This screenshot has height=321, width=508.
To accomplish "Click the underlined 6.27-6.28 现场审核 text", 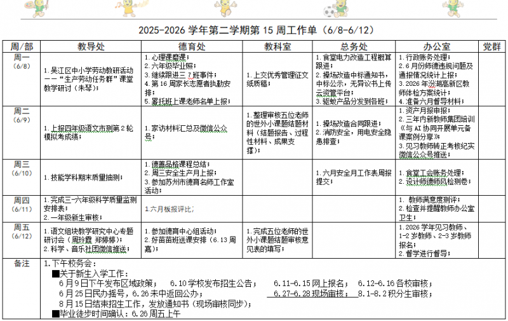I will 311,294.
